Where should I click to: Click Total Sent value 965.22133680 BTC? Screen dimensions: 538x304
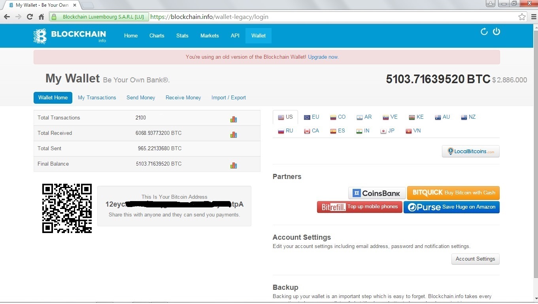(x=160, y=148)
